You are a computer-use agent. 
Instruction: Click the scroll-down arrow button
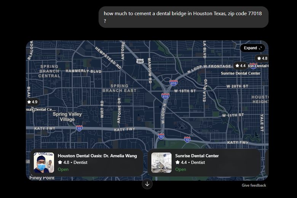pyautogui.click(x=147, y=184)
